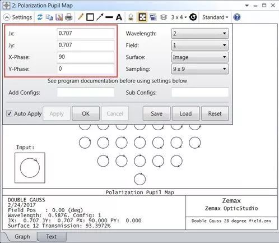Switch to the Graph tab
This screenshot has height=243, width=279.
(22, 237)
